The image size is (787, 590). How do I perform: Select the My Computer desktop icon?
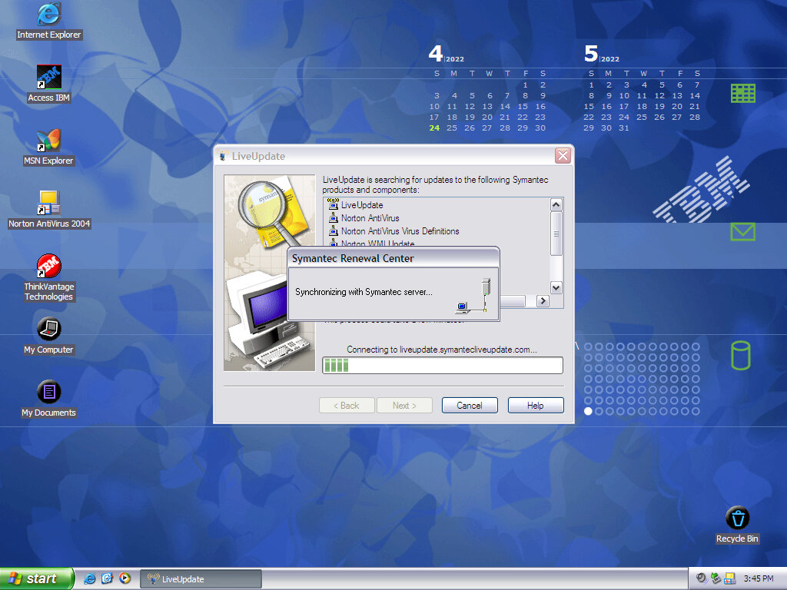tap(49, 330)
